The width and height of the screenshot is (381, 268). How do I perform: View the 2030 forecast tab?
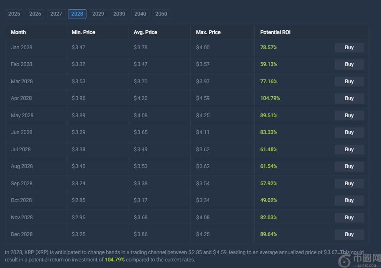tap(119, 14)
